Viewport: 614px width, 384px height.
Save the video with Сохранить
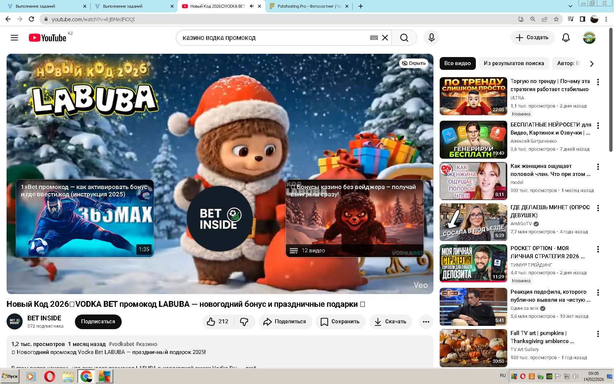pos(340,321)
